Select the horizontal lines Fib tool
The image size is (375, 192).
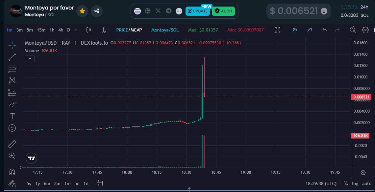pos(12,69)
